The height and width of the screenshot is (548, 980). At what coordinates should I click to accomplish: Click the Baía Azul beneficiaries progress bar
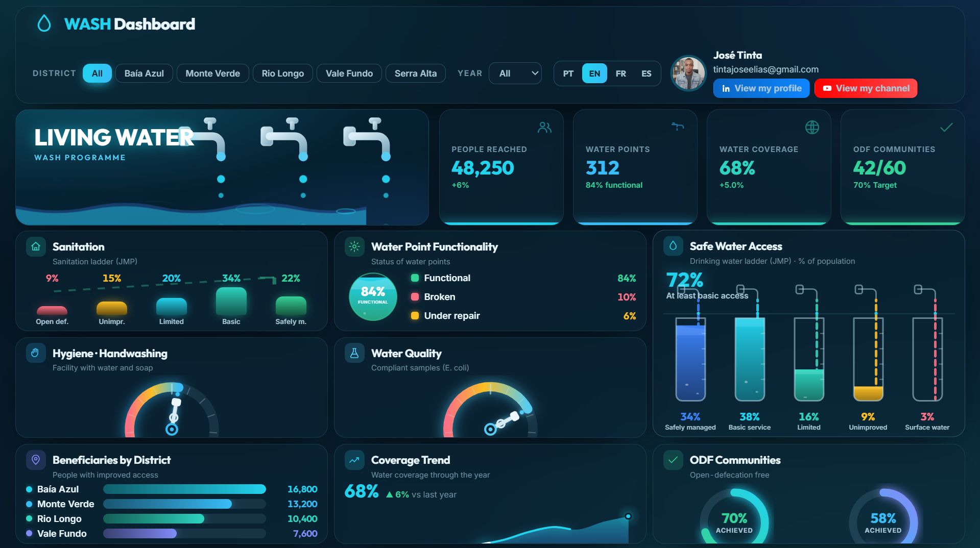click(x=184, y=489)
